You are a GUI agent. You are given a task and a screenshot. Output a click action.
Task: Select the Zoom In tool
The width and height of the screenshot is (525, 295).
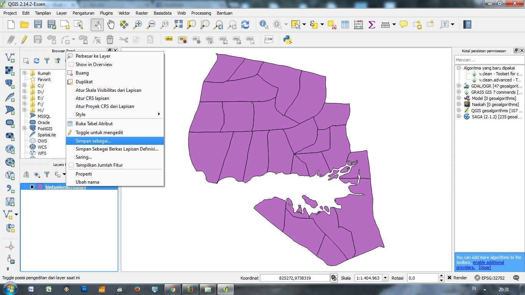[138, 24]
